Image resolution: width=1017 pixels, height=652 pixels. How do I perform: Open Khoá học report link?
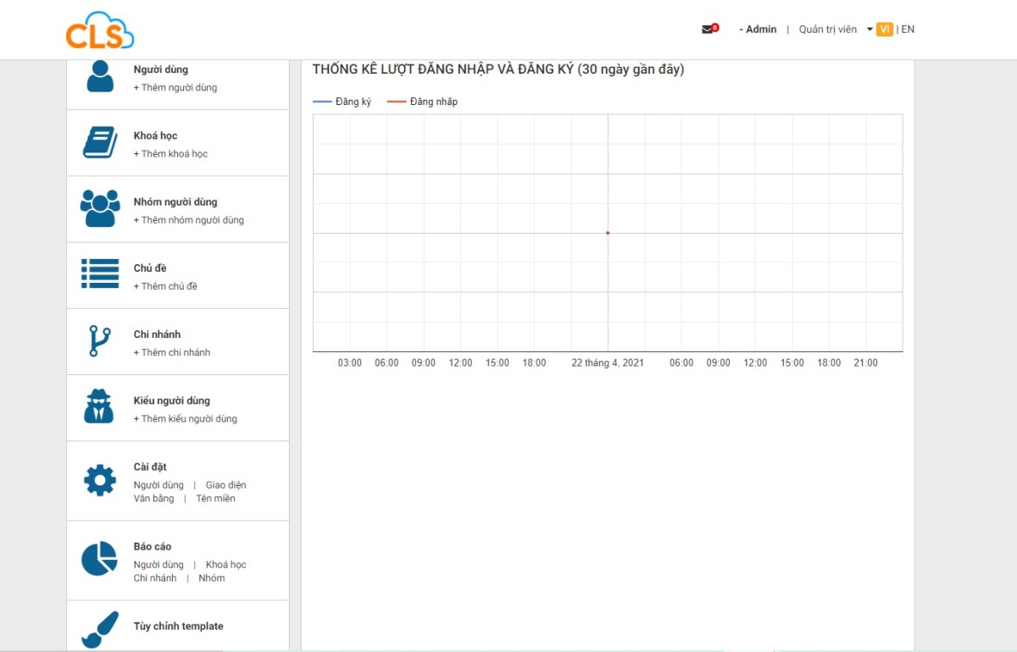tap(225, 565)
